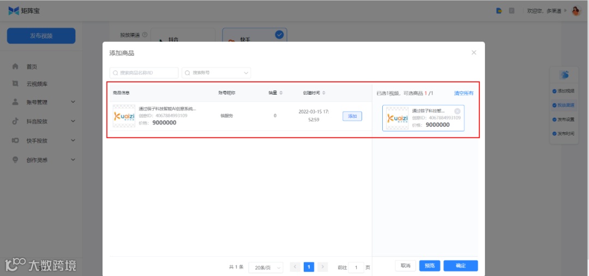Image resolution: width=589 pixels, height=276 pixels.
Task: Open 云视频库 in the sidebar
Action: [x=37, y=84]
